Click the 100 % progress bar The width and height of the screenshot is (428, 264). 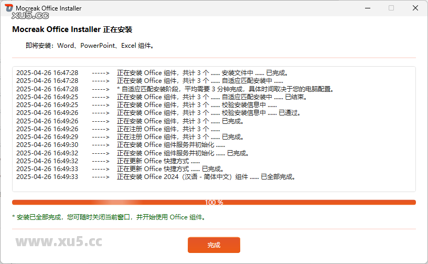click(213, 202)
